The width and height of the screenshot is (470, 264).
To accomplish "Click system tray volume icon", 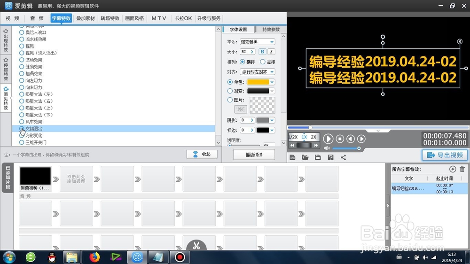I will tap(425, 257).
